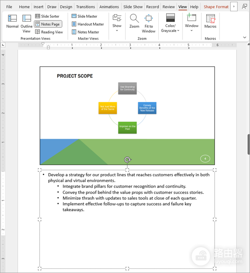This screenshot has width=250, height=273.
Task: Open the Insert tab
Action: coord(38,7)
